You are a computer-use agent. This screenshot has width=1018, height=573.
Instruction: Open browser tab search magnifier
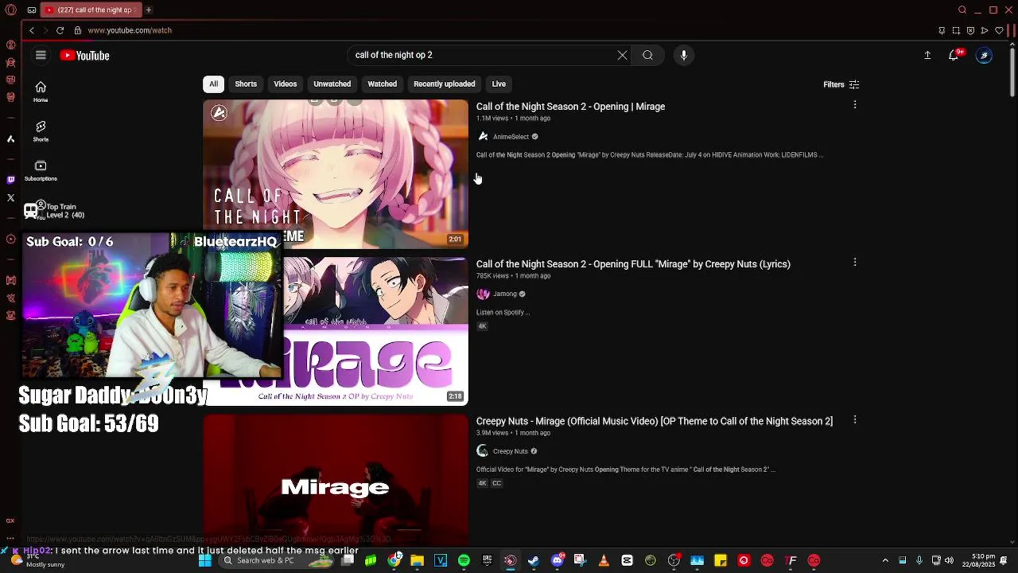click(x=962, y=10)
